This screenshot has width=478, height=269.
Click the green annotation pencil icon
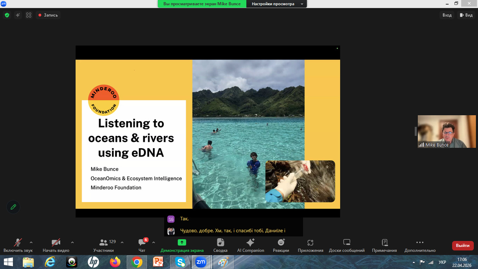tap(13, 207)
